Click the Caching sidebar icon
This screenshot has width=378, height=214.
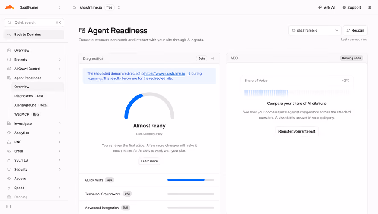(9, 197)
